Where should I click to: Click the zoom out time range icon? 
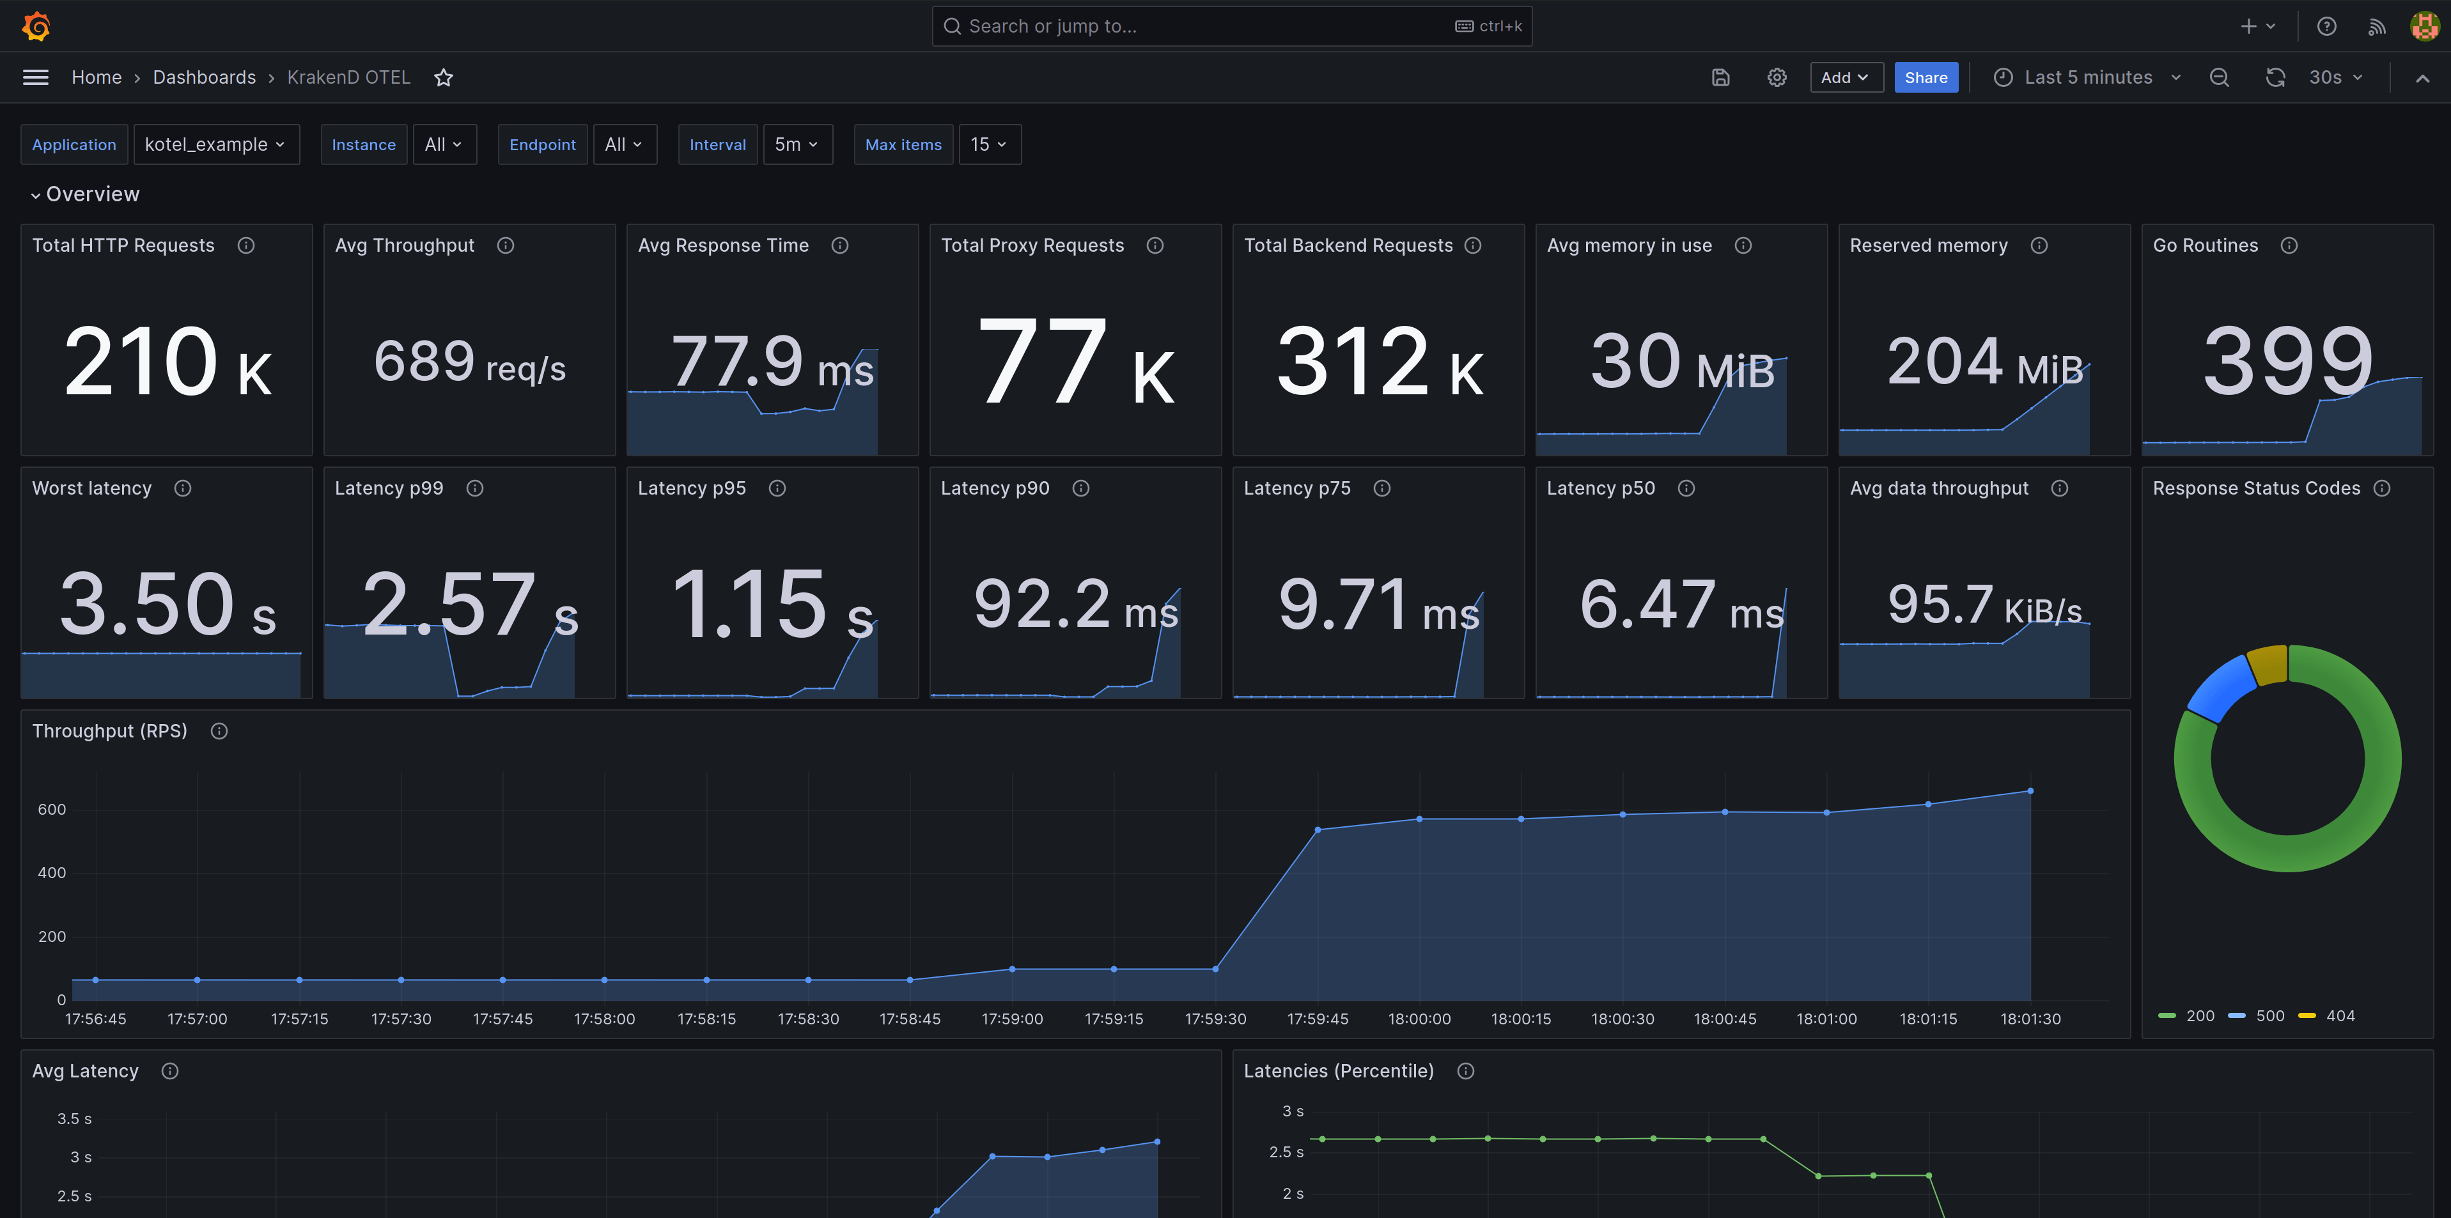2219,77
